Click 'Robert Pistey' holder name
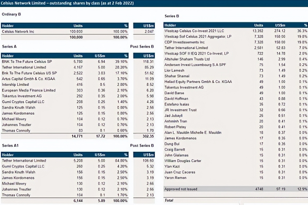Image resolution: width=308 pixels, height=205 pixels. (175, 127)
